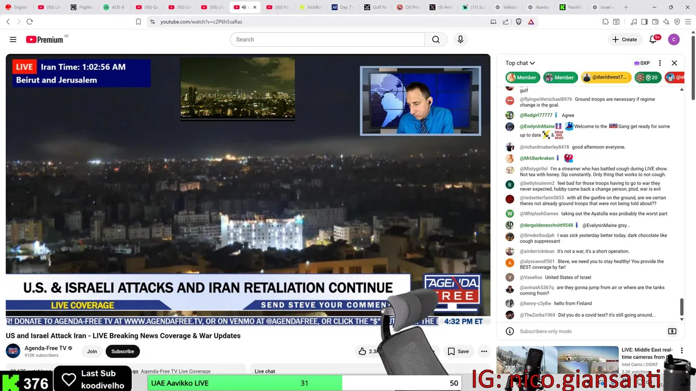This screenshot has height=391, width=696.
Task: Open the Brave Wallet icon
Action: click(x=655, y=22)
